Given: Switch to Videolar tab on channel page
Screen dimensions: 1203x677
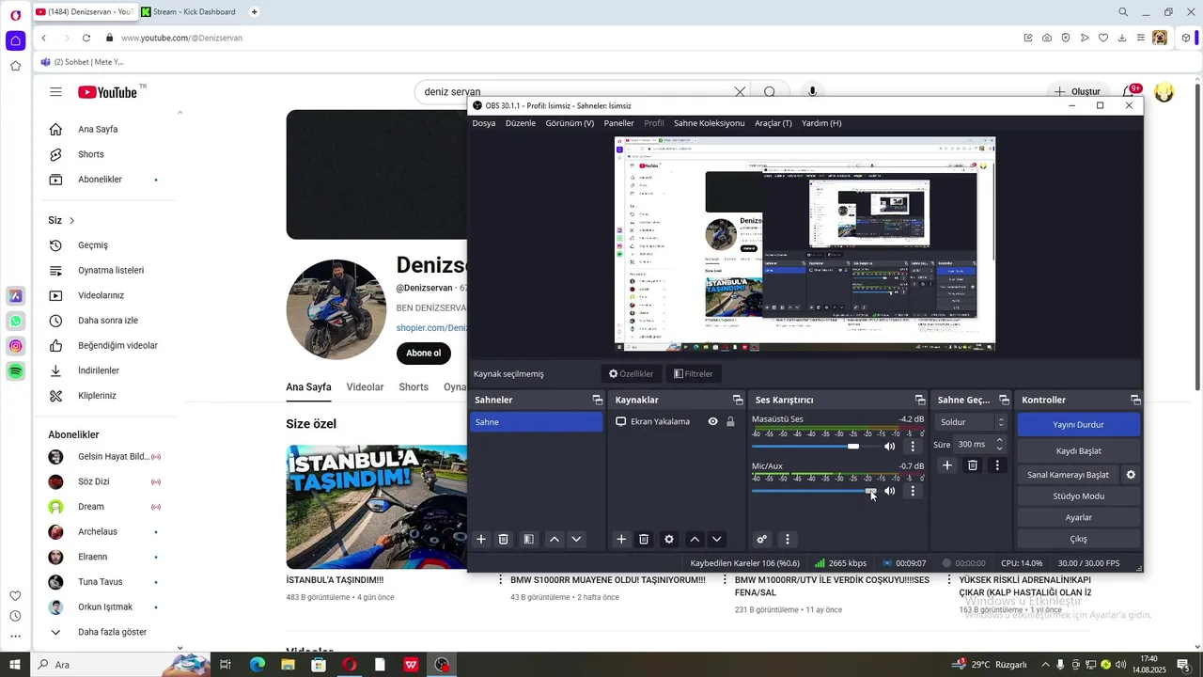Looking at the screenshot, I should (365, 387).
